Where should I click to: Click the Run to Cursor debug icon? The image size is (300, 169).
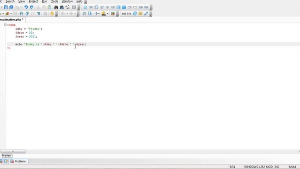pos(38,14)
